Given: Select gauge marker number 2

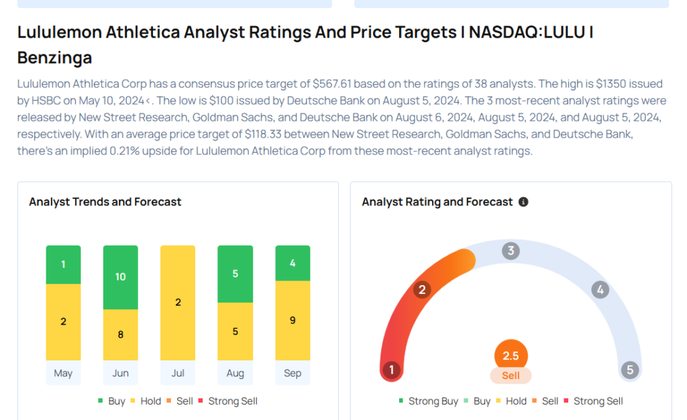Looking at the screenshot, I should (x=422, y=289).
